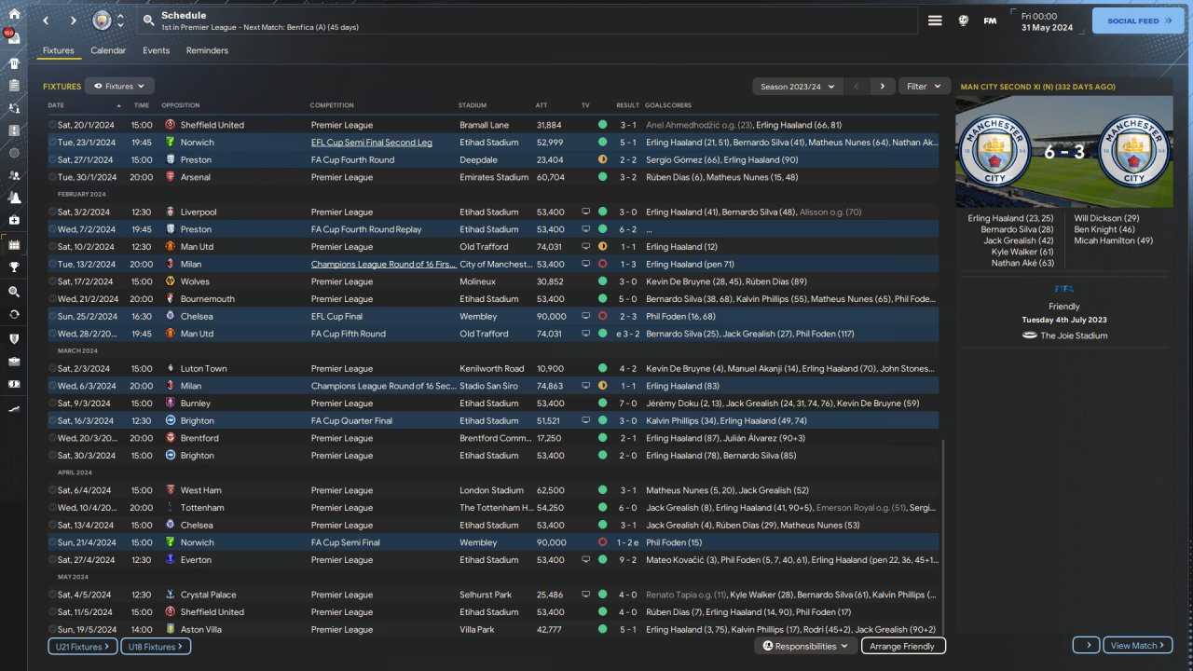
Task: Tick the reminder circle for the Aston Villa 19/5/2024 fixture
Action: [51, 630]
